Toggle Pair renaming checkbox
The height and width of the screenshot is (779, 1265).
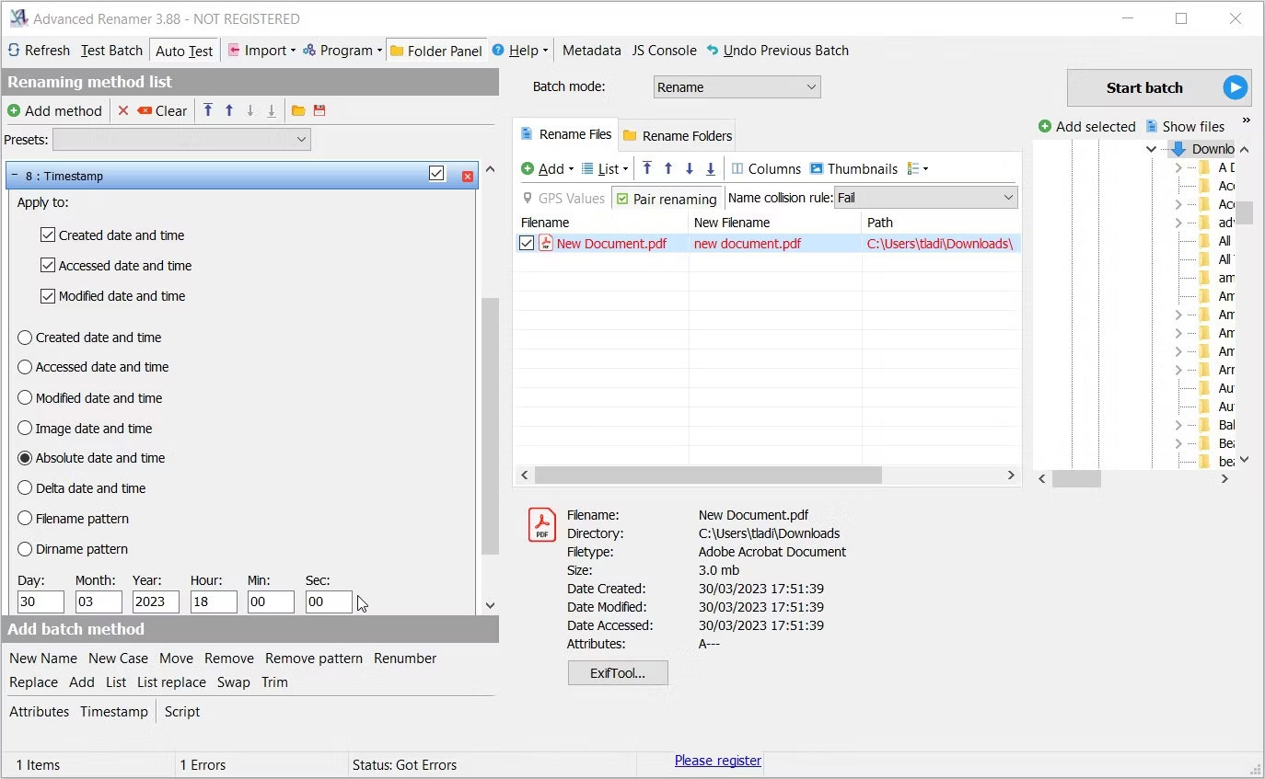(666, 199)
